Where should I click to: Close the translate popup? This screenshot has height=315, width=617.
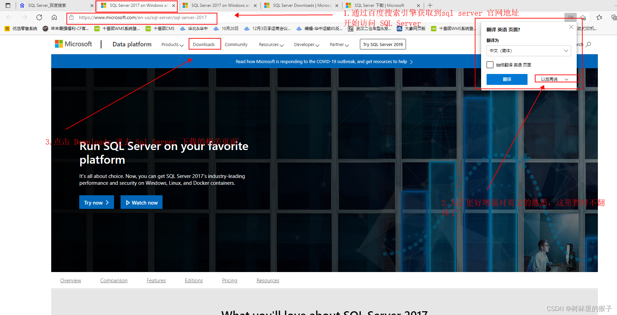pos(571,27)
